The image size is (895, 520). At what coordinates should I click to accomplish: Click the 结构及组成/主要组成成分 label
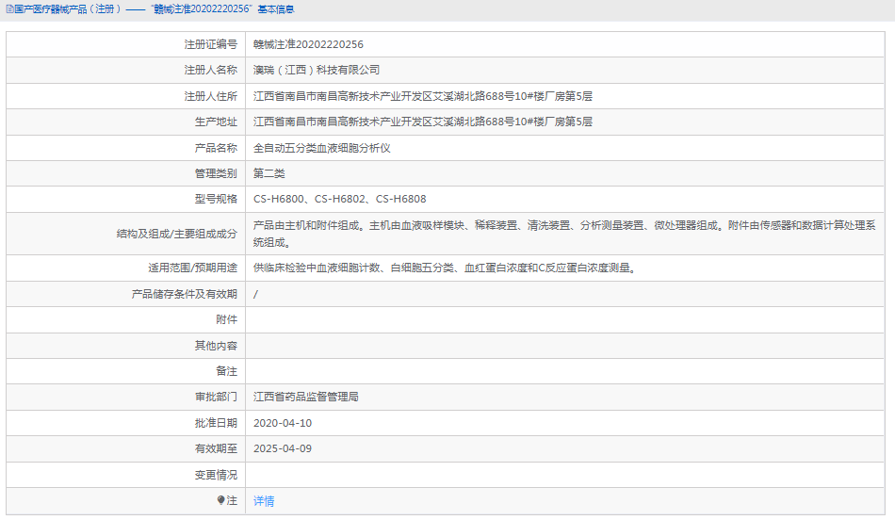coord(176,234)
